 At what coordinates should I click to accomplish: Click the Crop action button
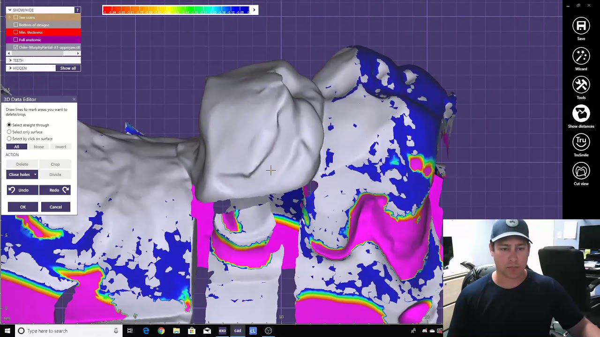(55, 164)
